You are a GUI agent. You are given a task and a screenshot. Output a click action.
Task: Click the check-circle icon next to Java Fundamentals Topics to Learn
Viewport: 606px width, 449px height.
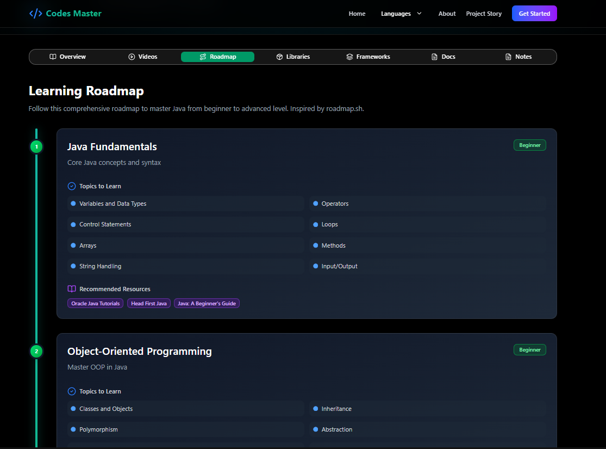pos(72,186)
